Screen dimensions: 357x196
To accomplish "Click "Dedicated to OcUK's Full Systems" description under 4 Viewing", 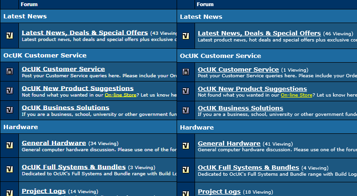I will point(277,174).
